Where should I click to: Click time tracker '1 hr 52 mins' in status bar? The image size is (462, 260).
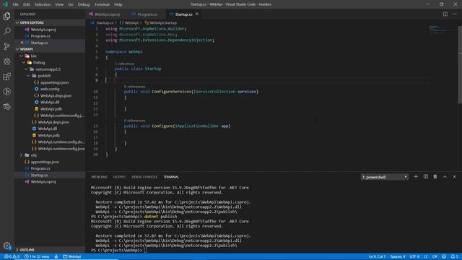point(37,256)
